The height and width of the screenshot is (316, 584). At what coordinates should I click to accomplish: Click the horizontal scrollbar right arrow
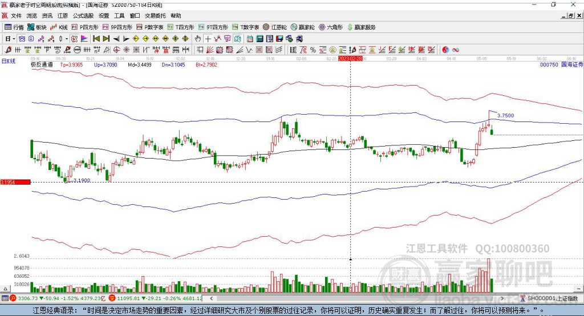(x=502, y=298)
